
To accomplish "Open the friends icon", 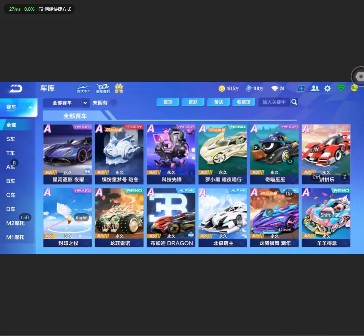I will (315, 88).
